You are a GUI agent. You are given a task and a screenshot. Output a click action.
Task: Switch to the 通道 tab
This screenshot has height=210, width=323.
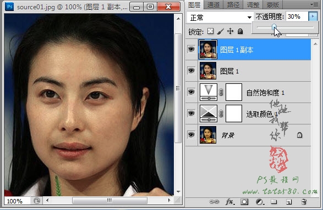click(x=213, y=5)
